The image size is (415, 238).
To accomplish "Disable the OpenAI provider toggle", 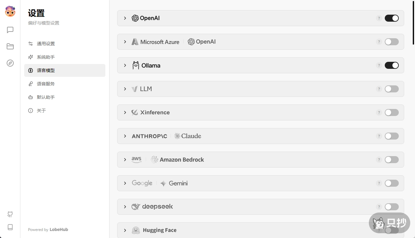I will coord(391,18).
